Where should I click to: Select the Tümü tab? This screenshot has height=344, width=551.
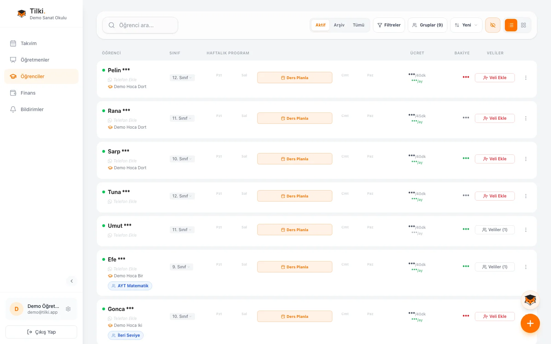(358, 25)
